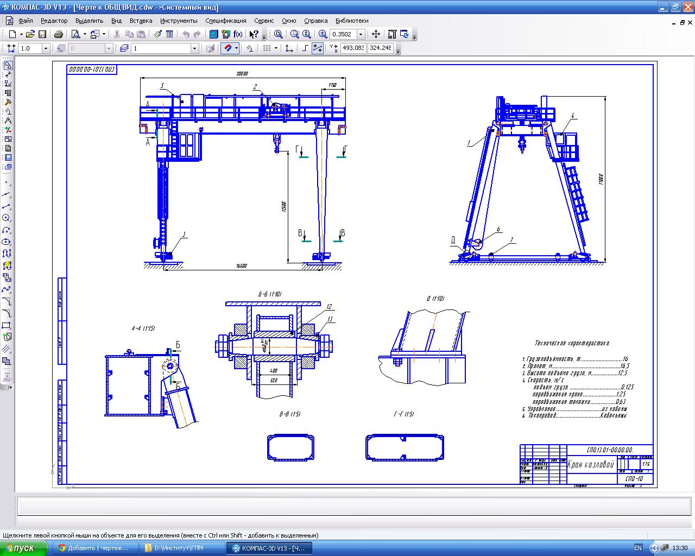The height and width of the screenshot is (556, 695).
Task: Click the Save document icon
Action: [42, 34]
